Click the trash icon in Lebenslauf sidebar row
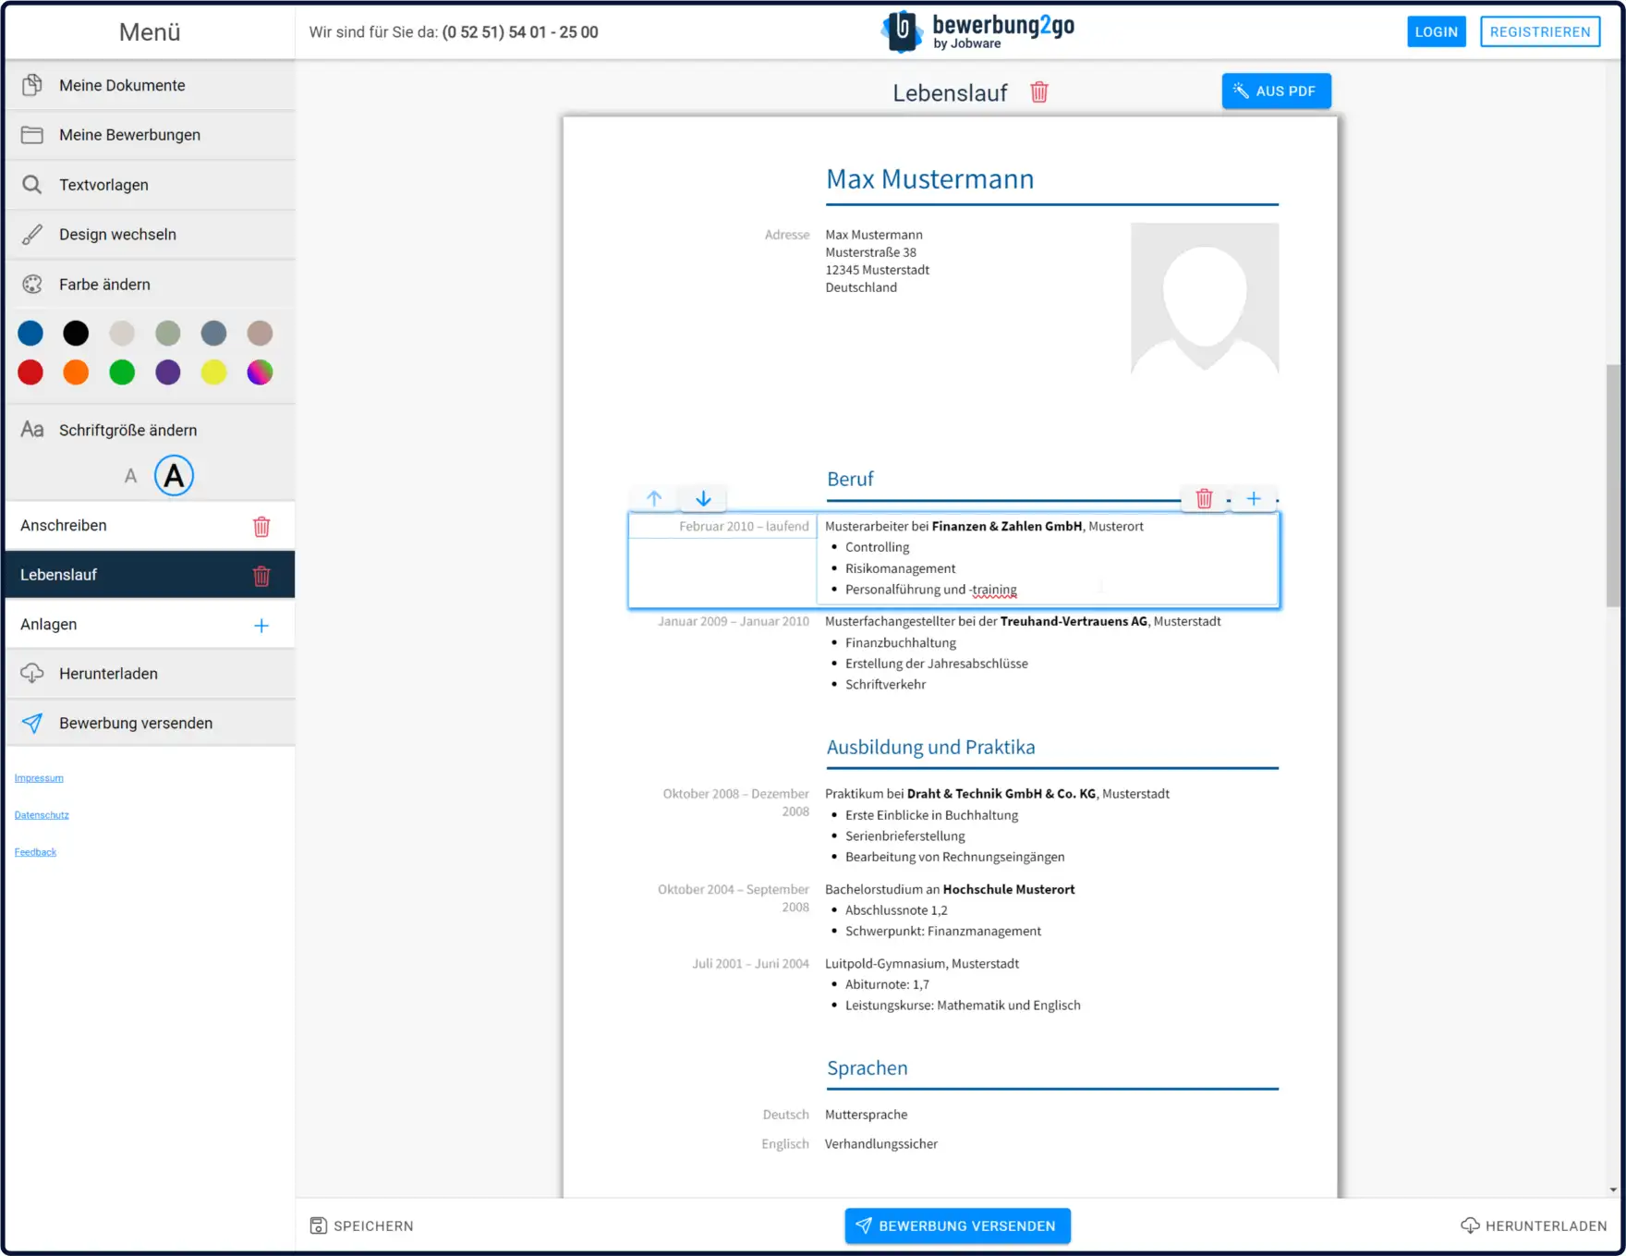This screenshot has width=1626, height=1256. 261,576
